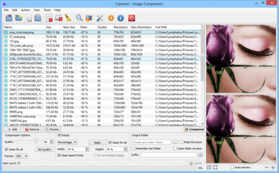The width and height of the screenshot is (279, 173).
Task: Click the Remove button
Action: click(x=32, y=129)
